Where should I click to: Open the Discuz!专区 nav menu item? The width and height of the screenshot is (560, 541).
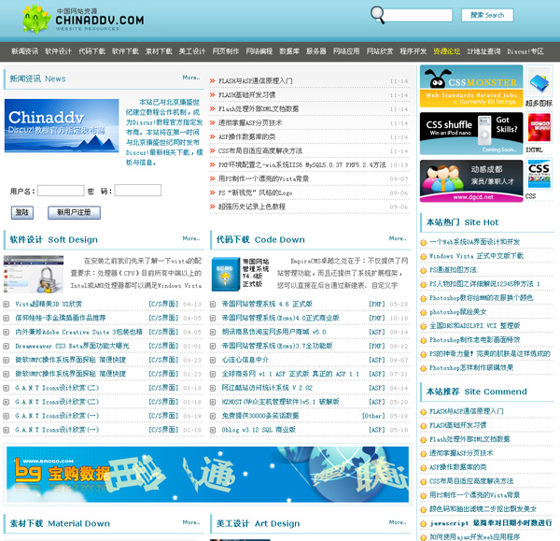(525, 51)
